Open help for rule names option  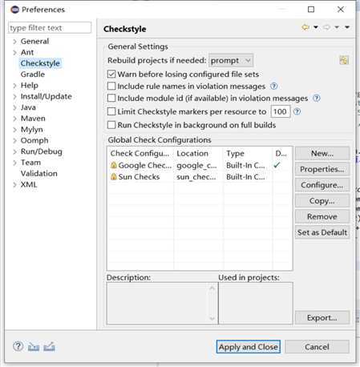[x=274, y=86]
